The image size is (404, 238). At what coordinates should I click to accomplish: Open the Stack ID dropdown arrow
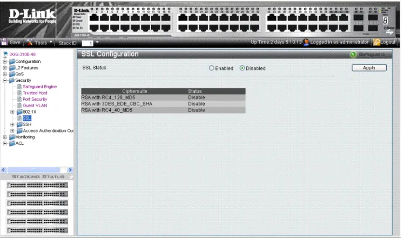[97, 42]
